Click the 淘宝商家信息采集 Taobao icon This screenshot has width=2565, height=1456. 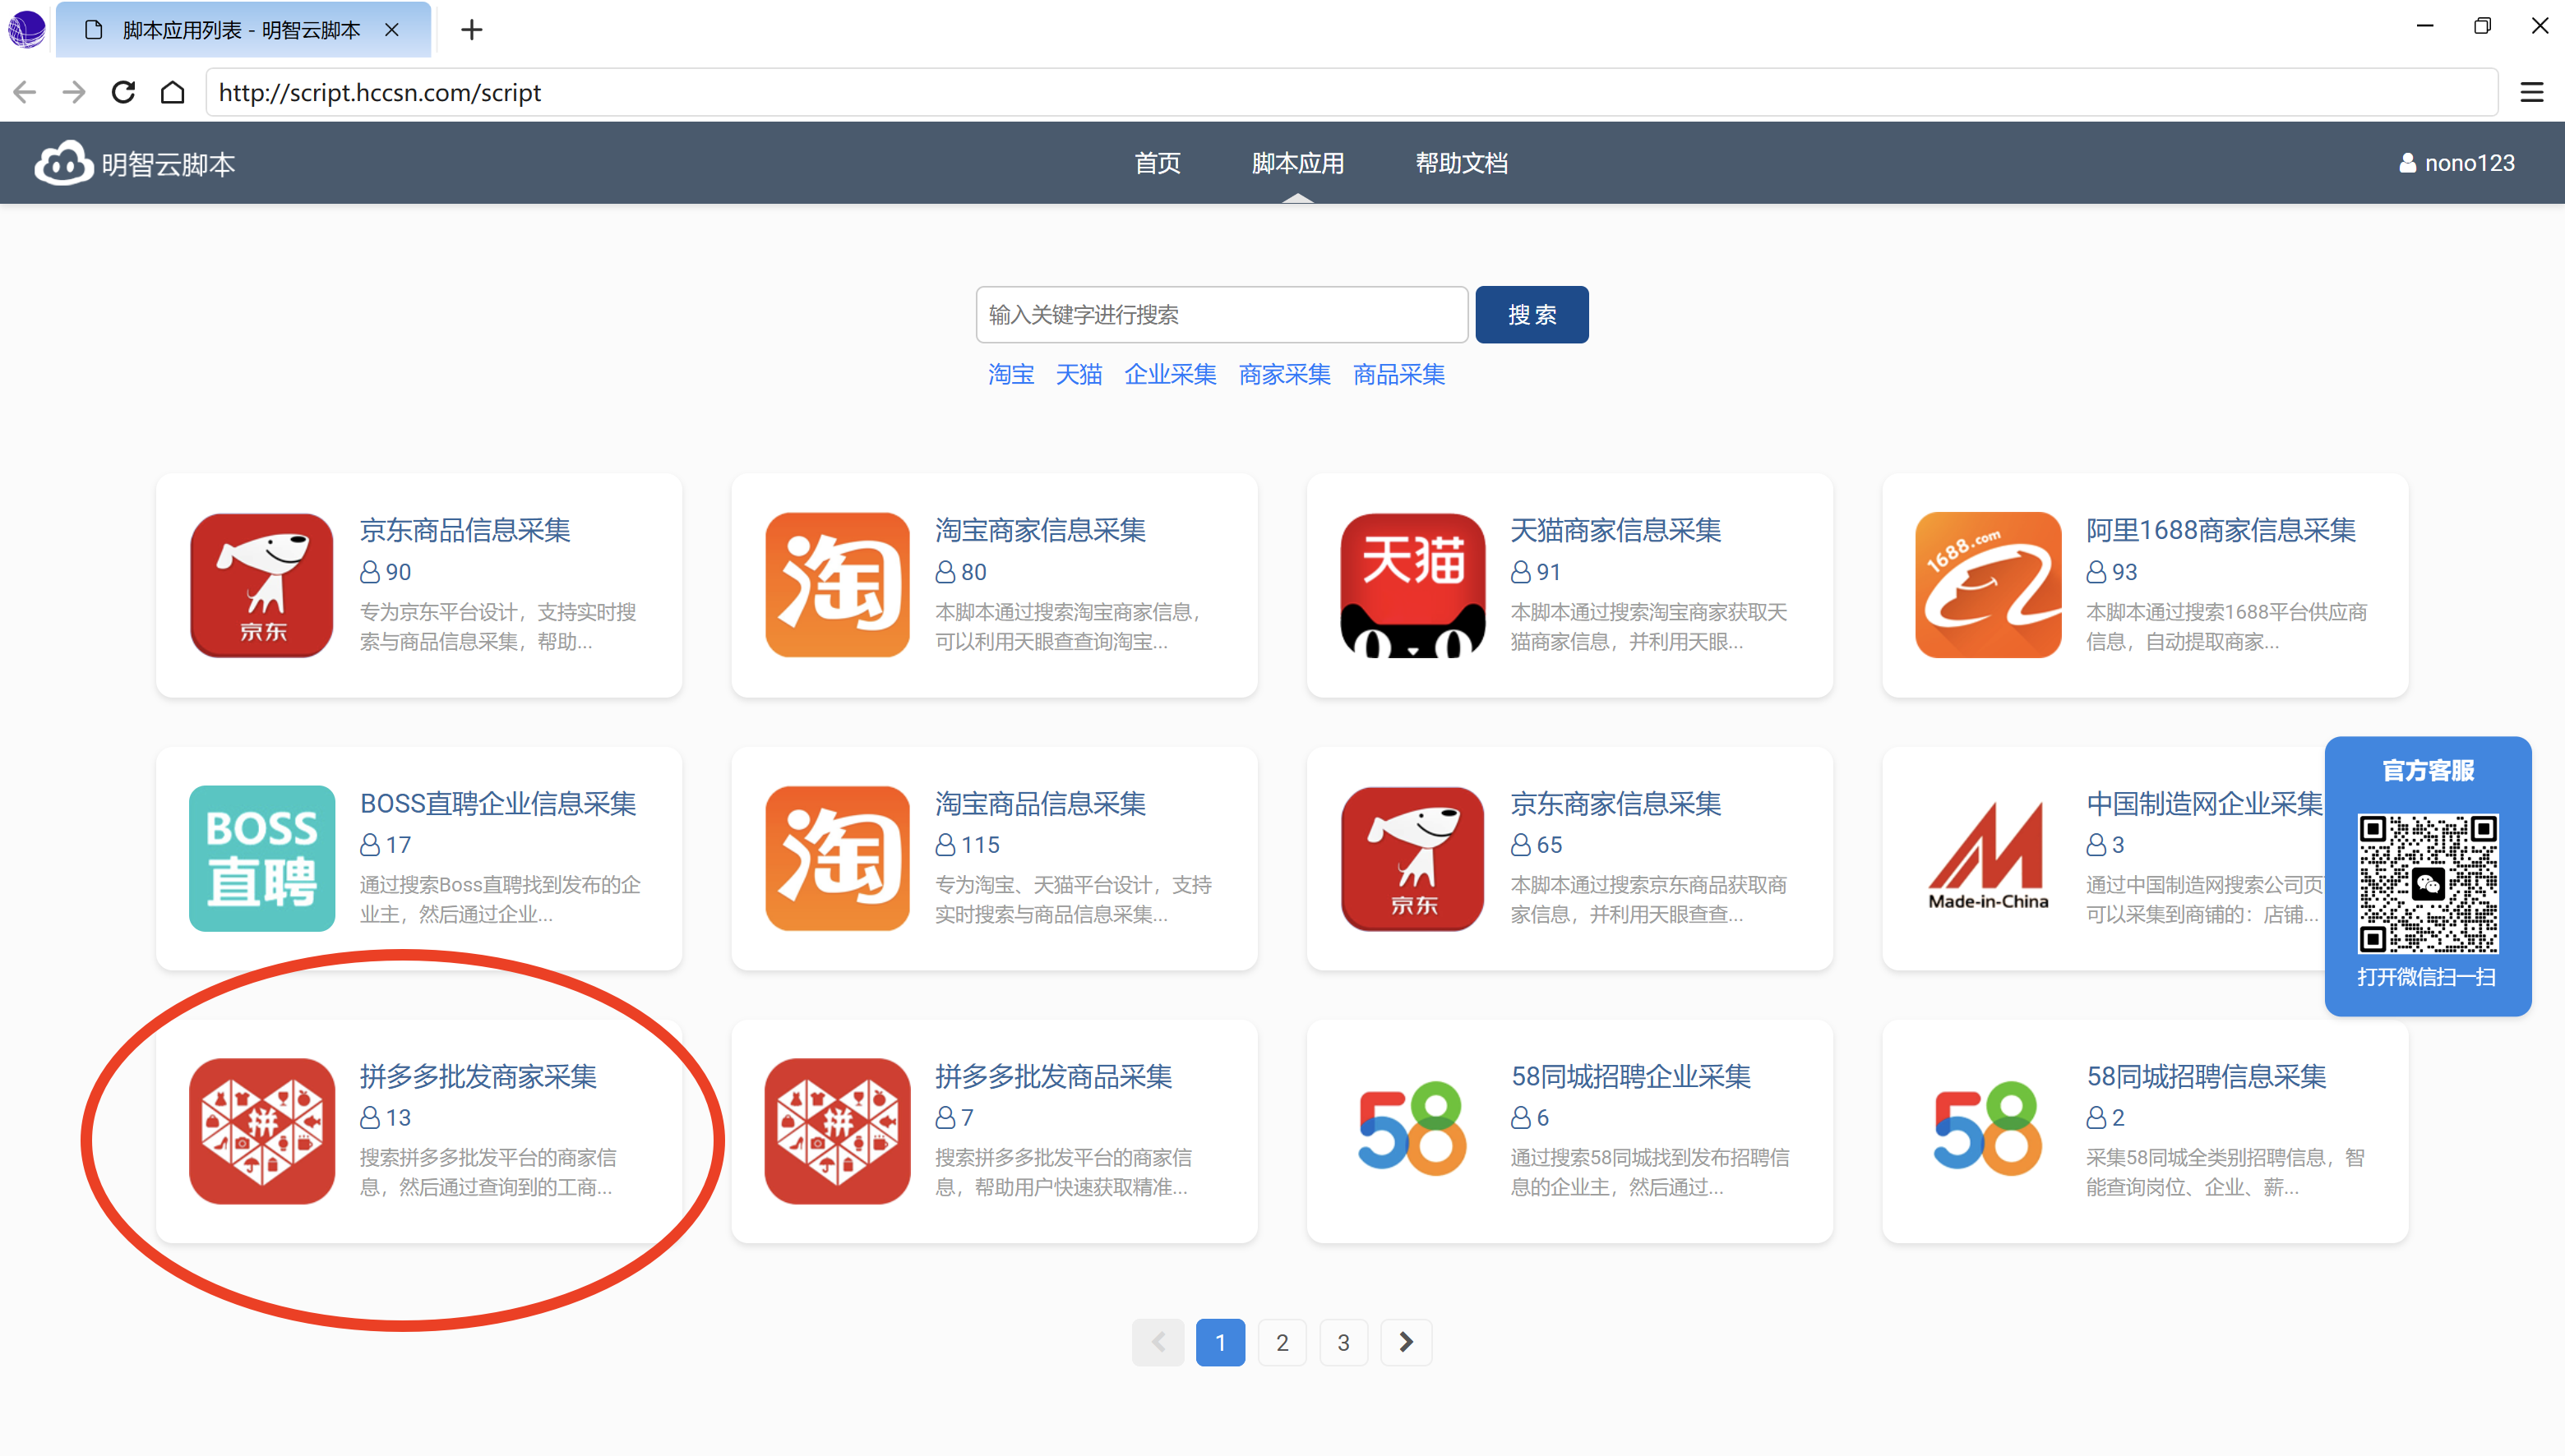pos(838,585)
